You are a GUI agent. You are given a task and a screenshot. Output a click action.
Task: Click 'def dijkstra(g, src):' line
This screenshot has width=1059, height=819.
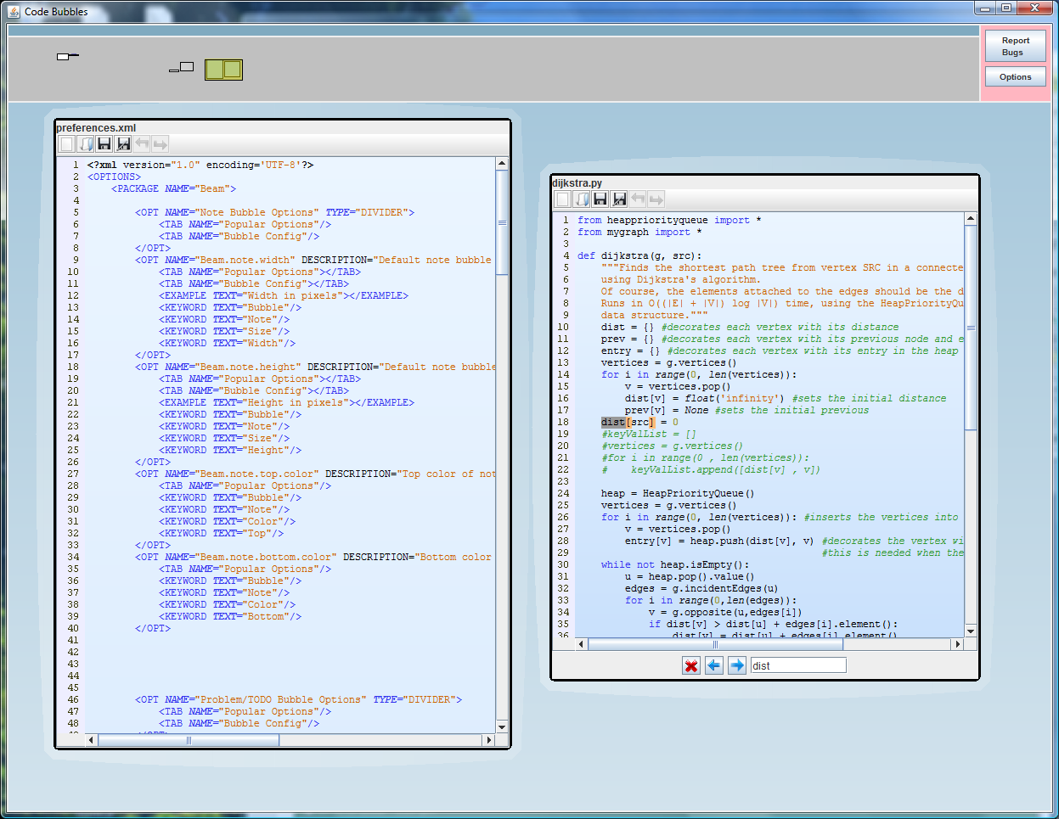(639, 255)
